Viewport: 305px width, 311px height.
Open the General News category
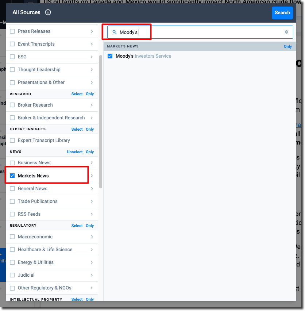[32, 189]
